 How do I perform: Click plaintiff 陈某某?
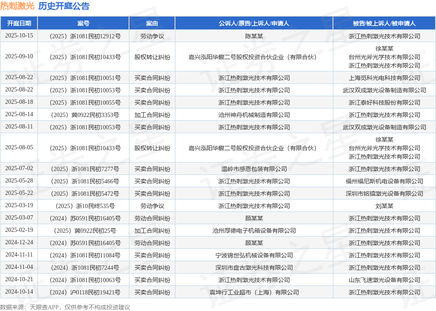coord(254,36)
